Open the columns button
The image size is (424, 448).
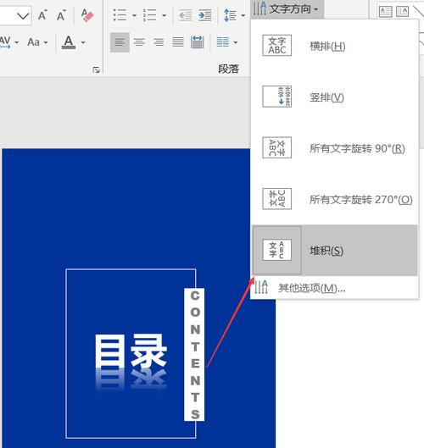tap(222, 42)
